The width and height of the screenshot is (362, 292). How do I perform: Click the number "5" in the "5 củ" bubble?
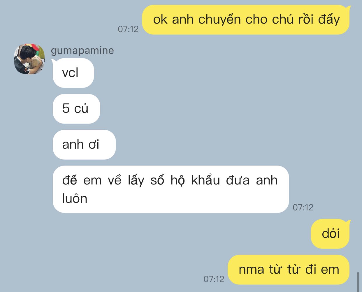pos(66,108)
